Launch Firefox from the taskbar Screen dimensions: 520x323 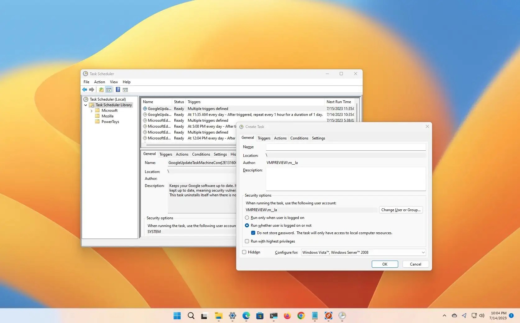287,316
